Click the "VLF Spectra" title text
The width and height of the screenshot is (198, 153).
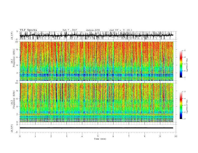point(28,30)
